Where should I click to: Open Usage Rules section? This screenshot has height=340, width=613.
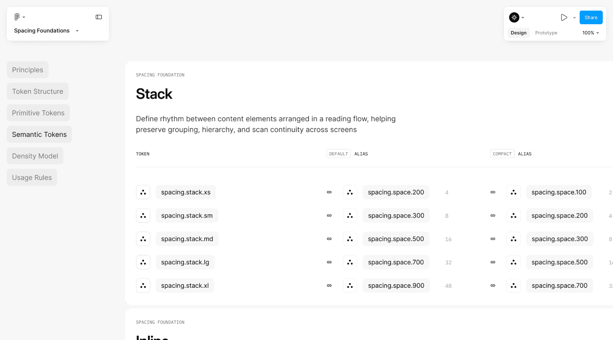[32, 178]
